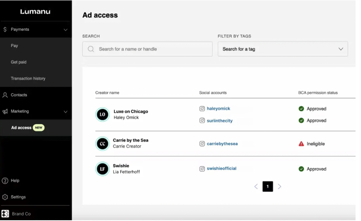Click the swishieofficial account link
Screen dimensions: 361x221
[221, 168]
